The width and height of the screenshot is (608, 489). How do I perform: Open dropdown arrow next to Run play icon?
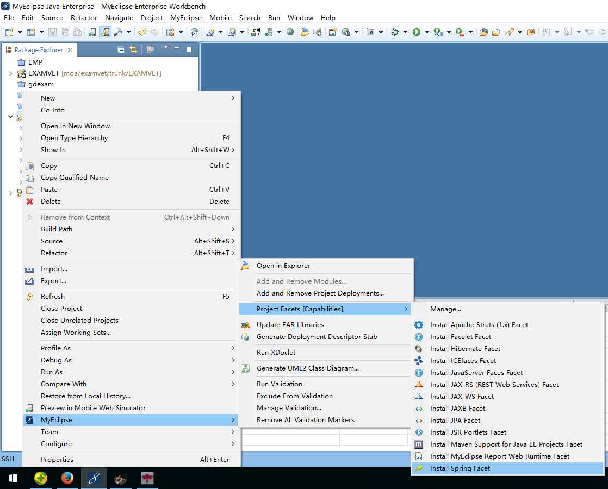coord(427,32)
